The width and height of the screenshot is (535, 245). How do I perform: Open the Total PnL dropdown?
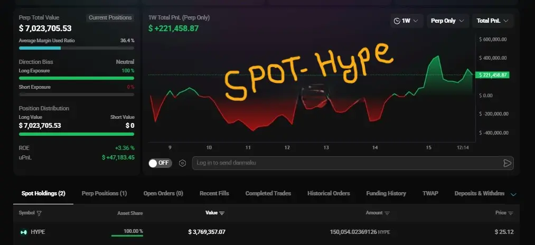pos(493,21)
